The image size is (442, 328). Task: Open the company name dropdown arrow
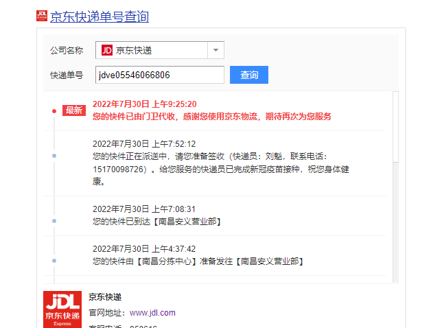tap(216, 50)
